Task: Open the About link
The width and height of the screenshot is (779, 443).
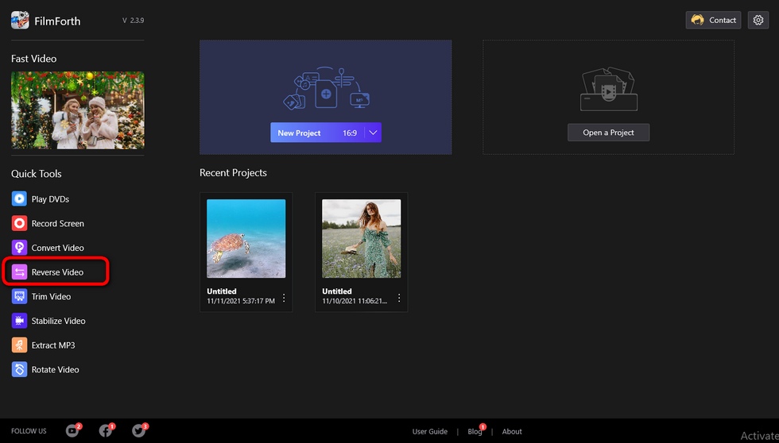Action: tap(512, 432)
